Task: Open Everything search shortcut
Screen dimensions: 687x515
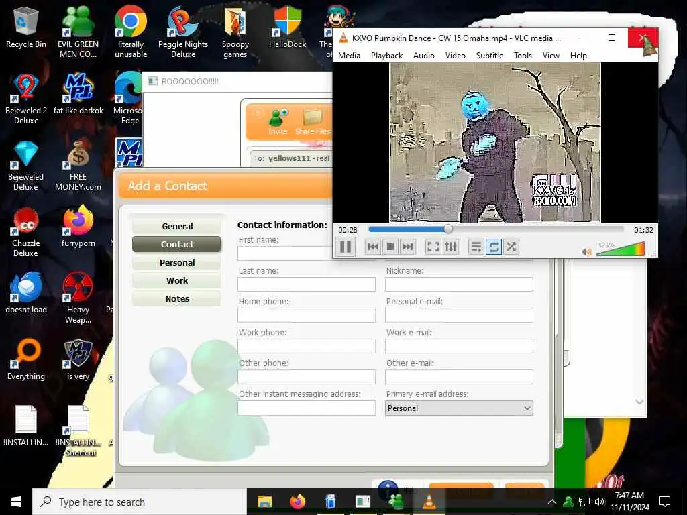Action: [26, 359]
